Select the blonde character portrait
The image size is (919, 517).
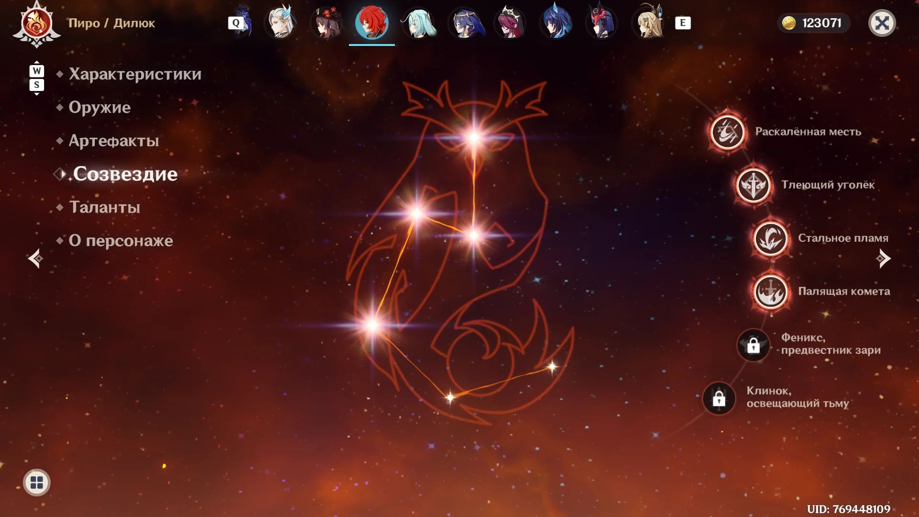pyautogui.click(x=648, y=22)
